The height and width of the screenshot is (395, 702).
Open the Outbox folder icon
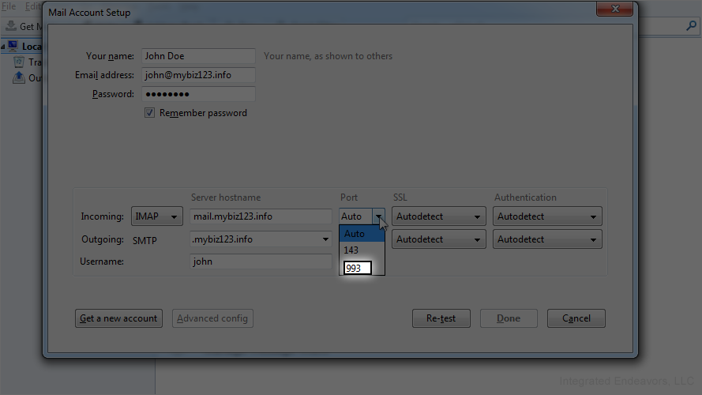tap(19, 77)
